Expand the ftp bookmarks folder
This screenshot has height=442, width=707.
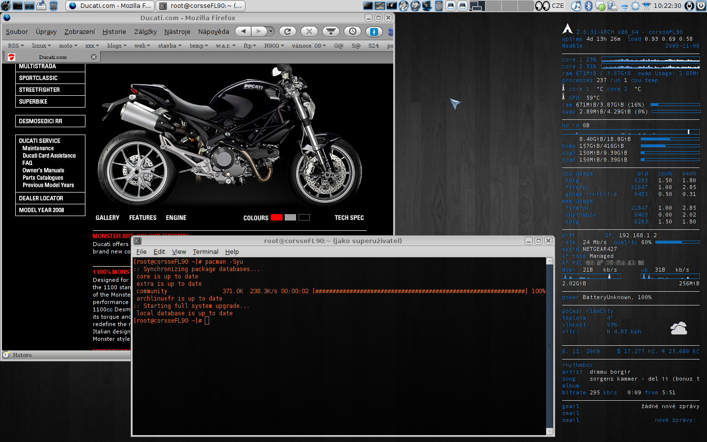point(250,46)
